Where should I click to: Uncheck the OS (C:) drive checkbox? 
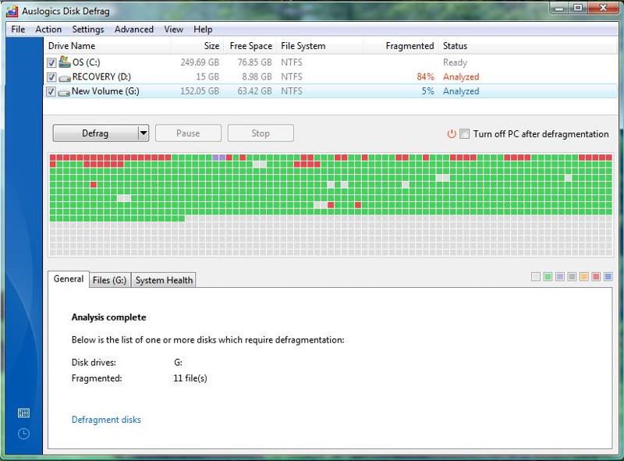pyautogui.click(x=51, y=62)
